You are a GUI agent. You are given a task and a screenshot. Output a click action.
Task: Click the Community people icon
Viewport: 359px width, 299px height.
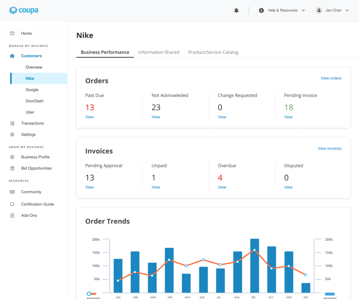pos(12,192)
